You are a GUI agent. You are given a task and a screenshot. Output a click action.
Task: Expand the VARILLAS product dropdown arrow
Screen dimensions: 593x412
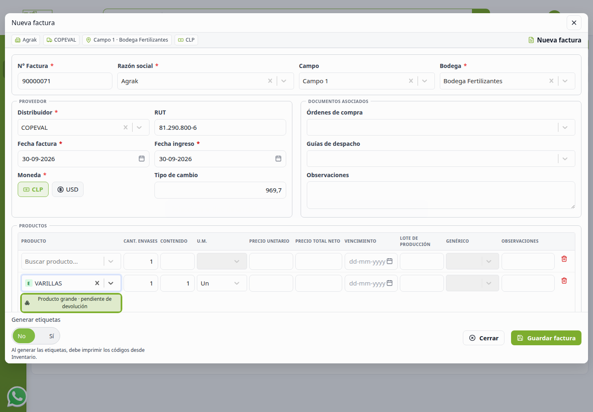111,283
